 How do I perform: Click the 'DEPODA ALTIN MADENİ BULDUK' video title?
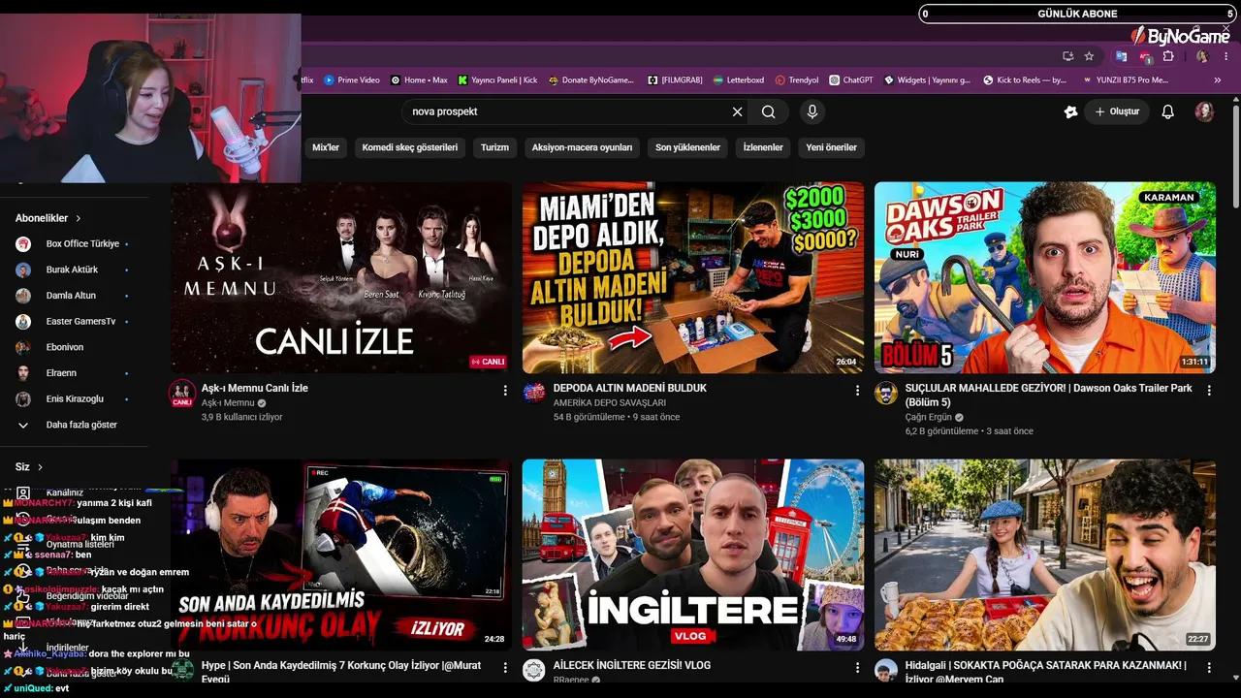[x=630, y=388]
